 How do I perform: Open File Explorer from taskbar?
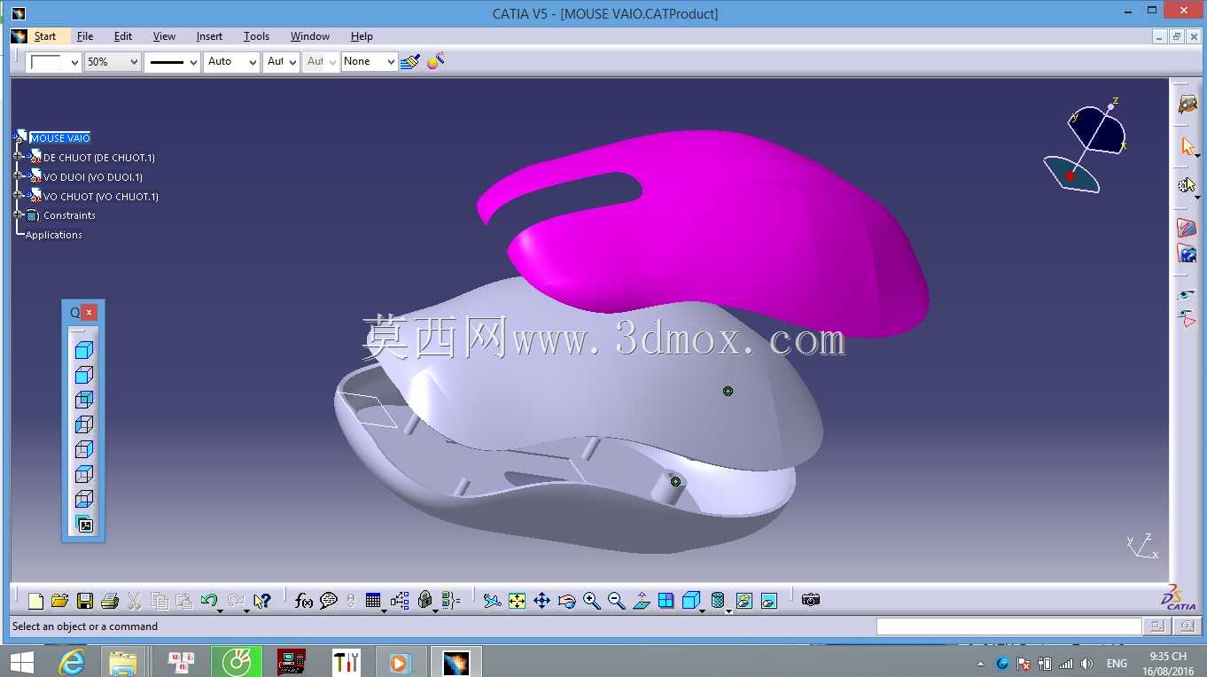click(x=123, y=662)
